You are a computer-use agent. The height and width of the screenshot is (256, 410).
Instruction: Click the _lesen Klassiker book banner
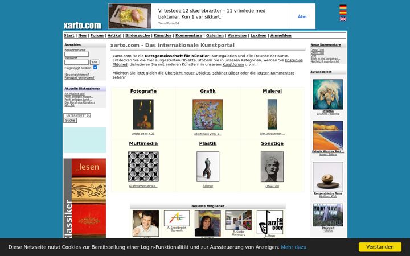pyautogui.click(x=85, y=198)
